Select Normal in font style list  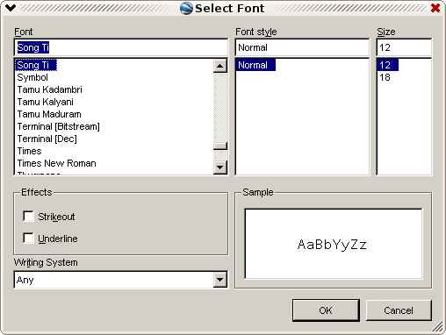click(255, 65)
